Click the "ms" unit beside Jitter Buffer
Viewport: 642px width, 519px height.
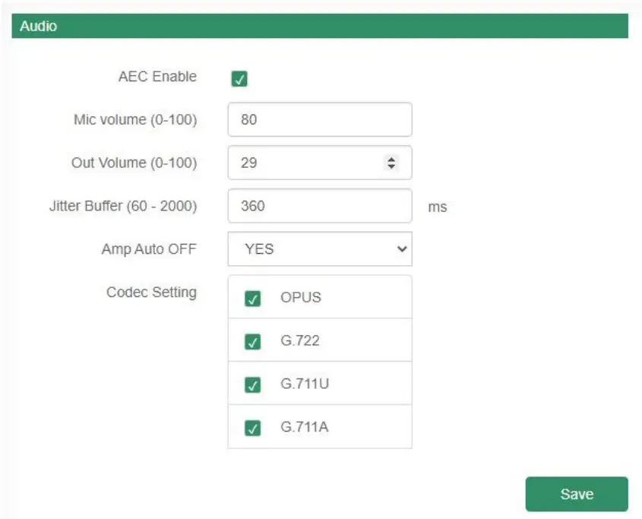click(x=438, y=207)
